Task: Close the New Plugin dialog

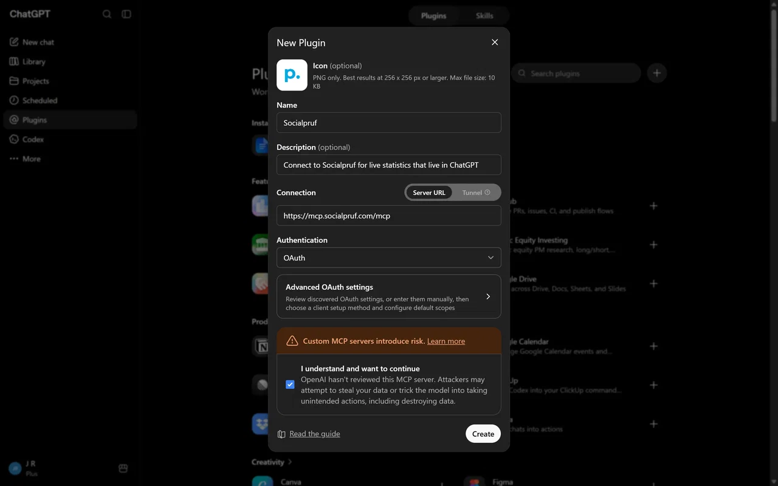Action: 495,42
